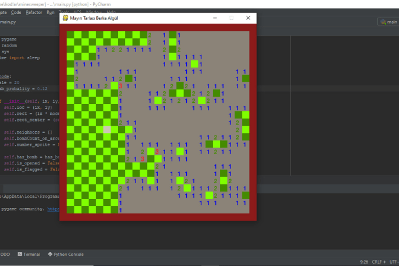Image resolution: width=399 pixels, height=266 pixels.
Task: Click the Mayın Tarlası Berke Algül title
Action: (x=95, y=18)
